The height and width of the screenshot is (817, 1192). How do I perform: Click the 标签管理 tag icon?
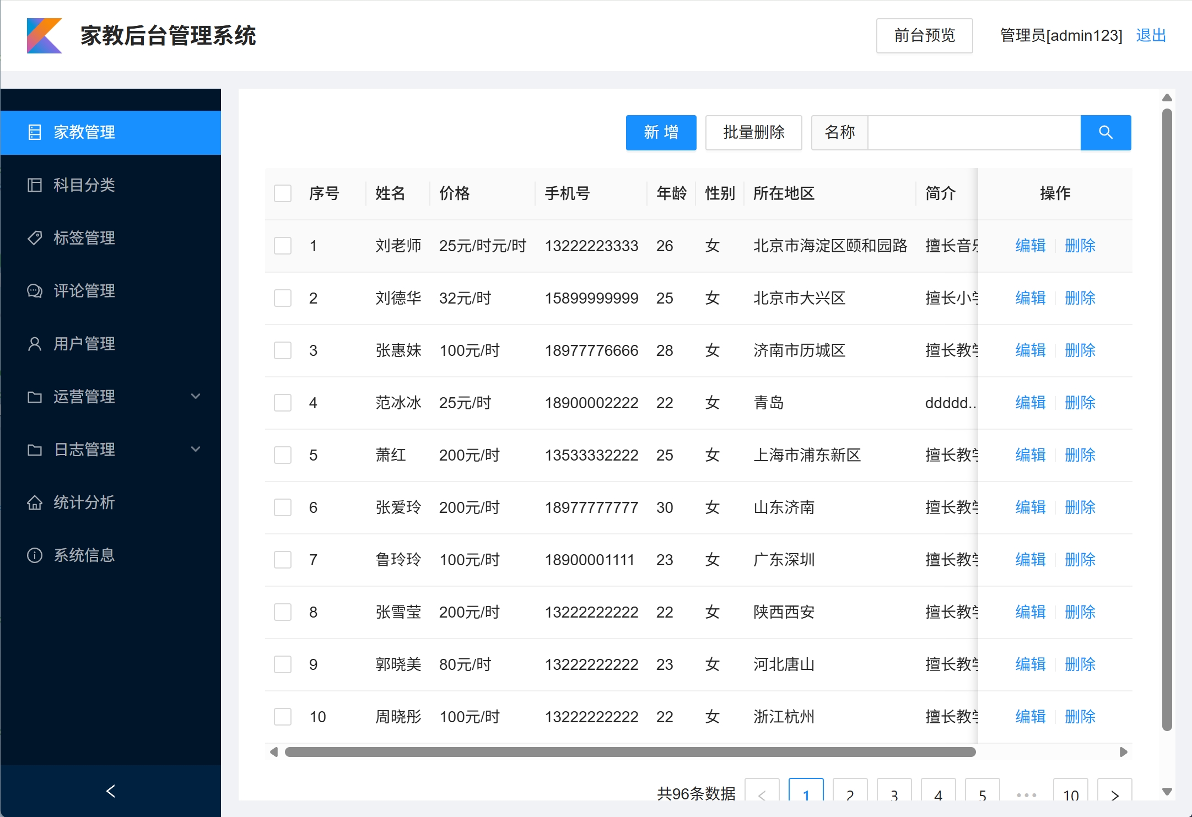click(x=35, y=237)
